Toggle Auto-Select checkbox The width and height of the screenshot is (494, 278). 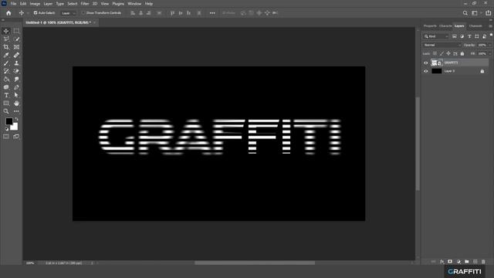(x=36, y=13)
